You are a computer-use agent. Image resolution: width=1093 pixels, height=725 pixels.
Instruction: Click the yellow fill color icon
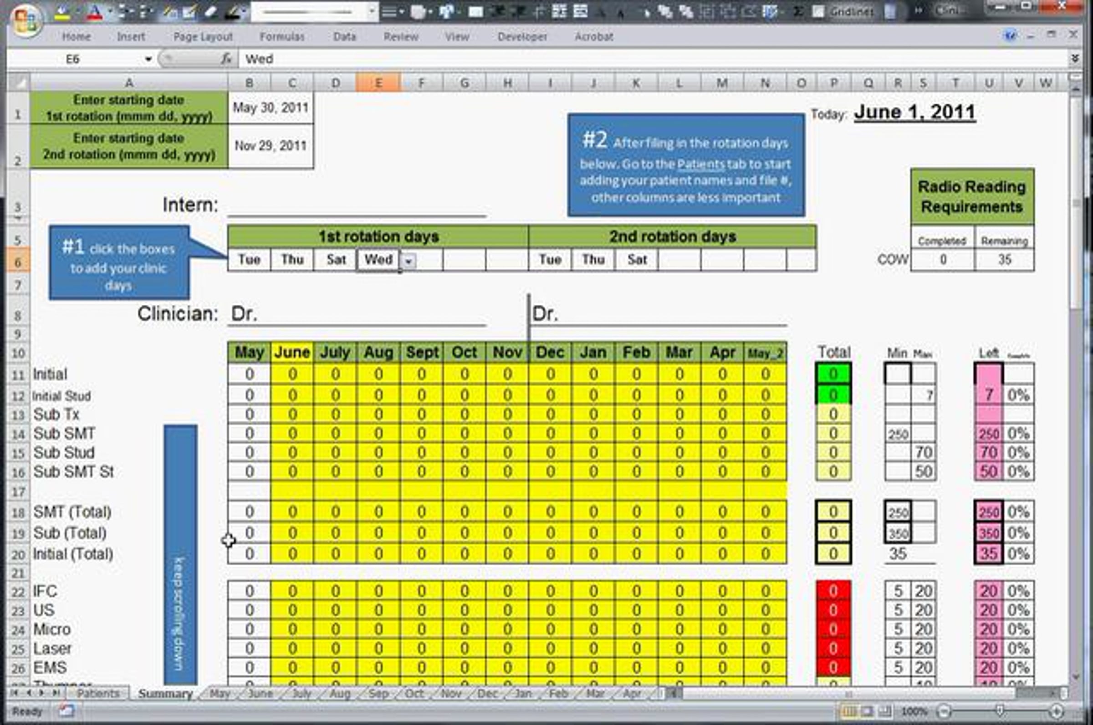[61, 12]
